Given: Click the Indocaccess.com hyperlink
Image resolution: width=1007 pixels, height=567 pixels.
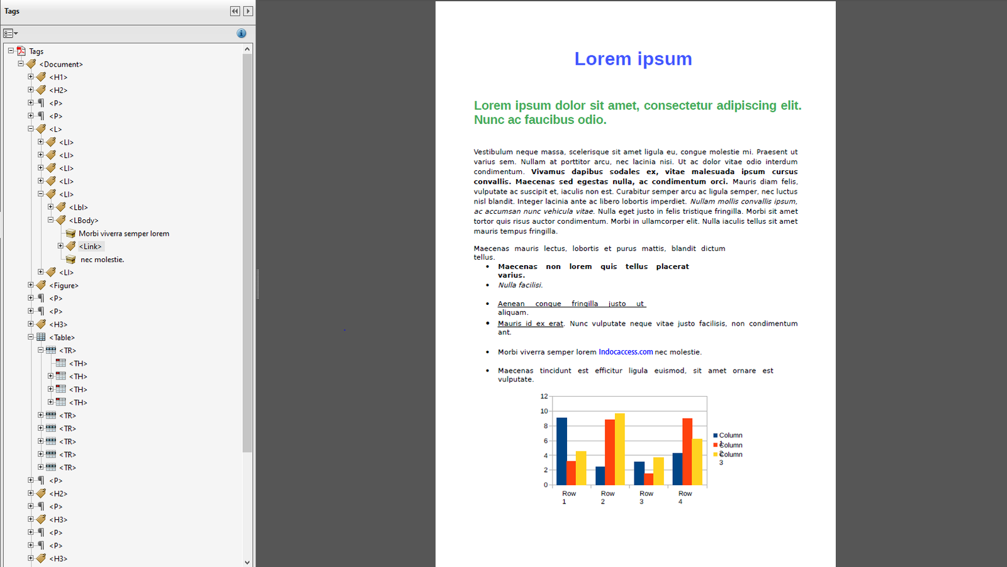Looking at the screenshot, I should tap(626, 352).
